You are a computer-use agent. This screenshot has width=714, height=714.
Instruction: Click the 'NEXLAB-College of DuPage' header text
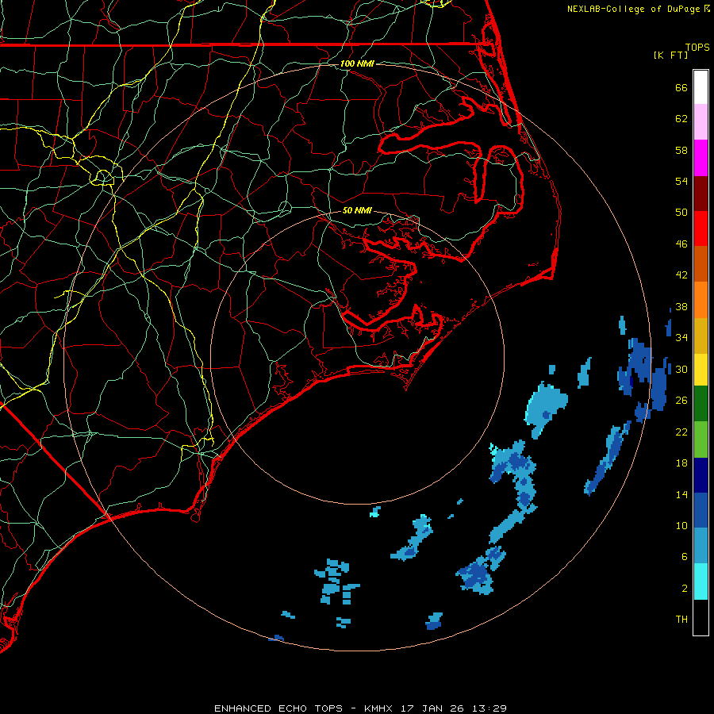click(635, 9)
